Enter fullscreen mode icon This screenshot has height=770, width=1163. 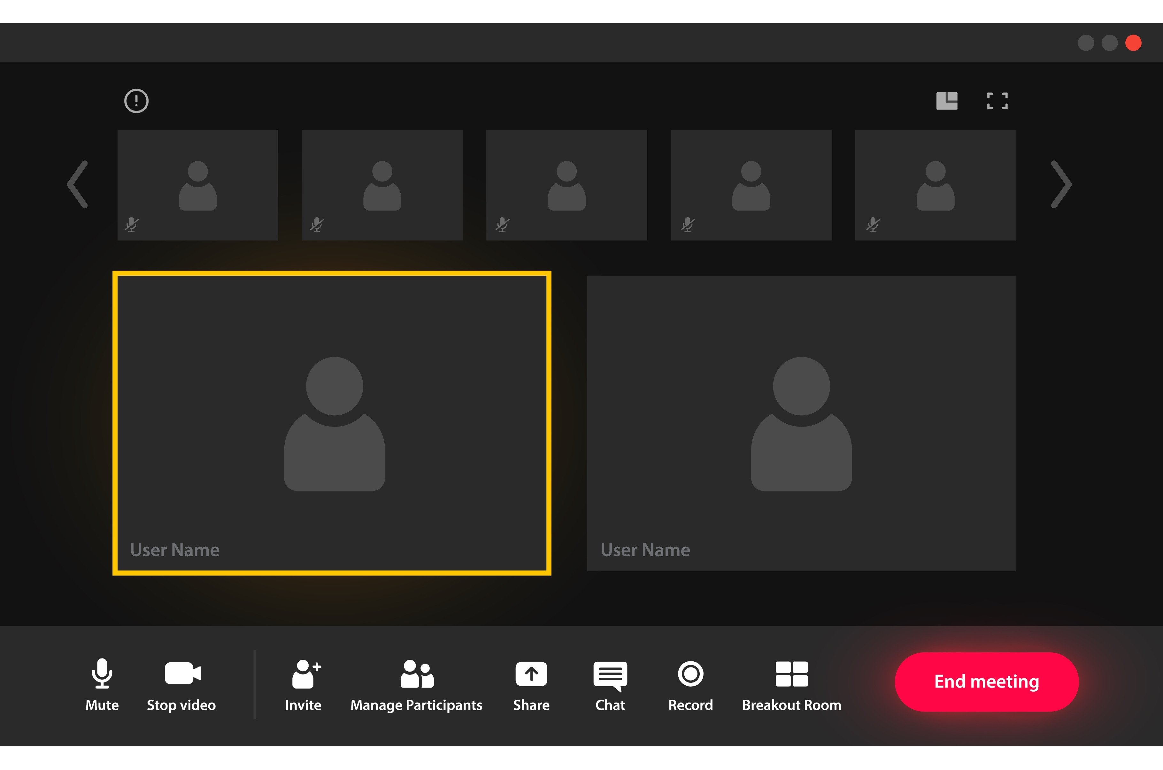(997, 101)
